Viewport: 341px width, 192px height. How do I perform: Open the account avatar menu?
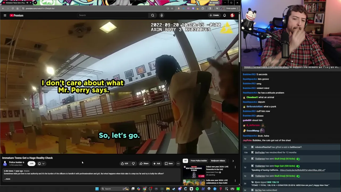[x=232, y=15]
